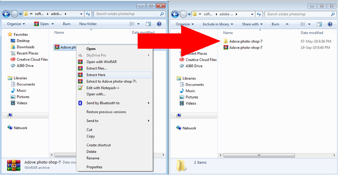This screenshot has width=338, height=177.
Task: Open the Include in library dropdown
Action: click(x=218, y=24)
